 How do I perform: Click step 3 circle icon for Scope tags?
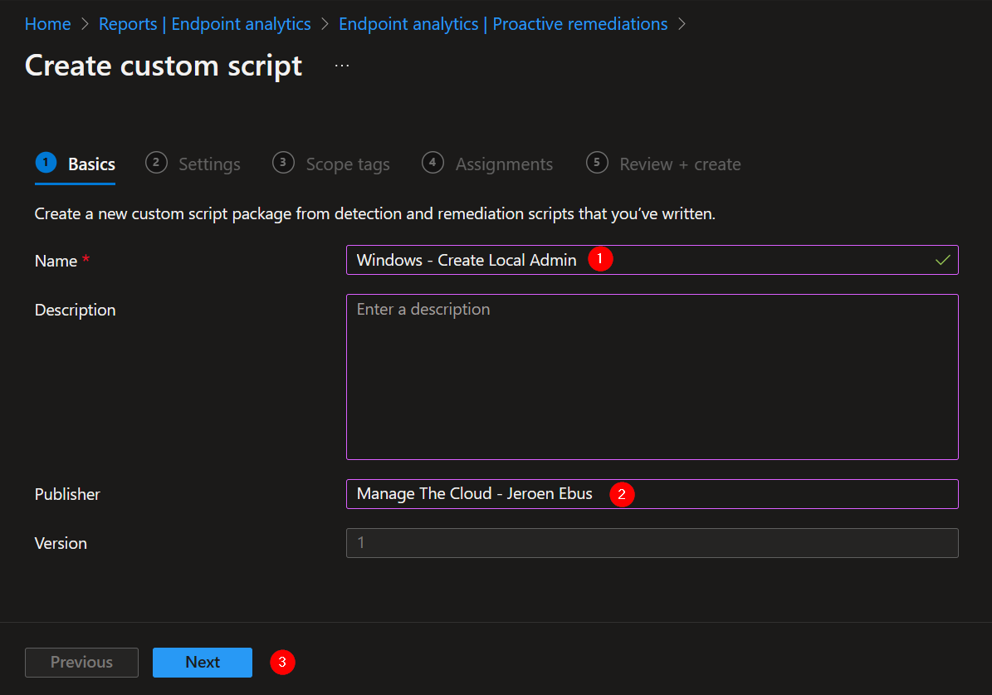(283, 163)
